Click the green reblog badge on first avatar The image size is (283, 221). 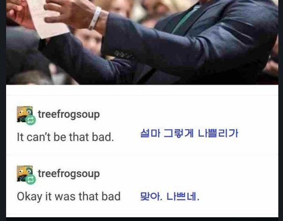click(31, 120)
